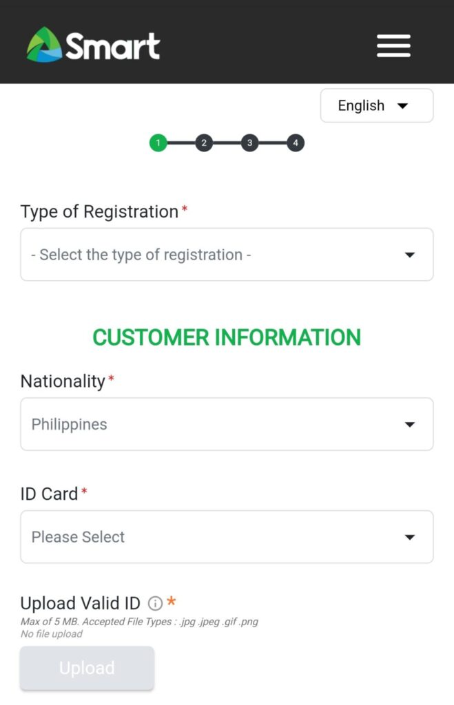Click the No file upload status text
Viewport: 454px width, 705px height.
[x=51, y=634]
